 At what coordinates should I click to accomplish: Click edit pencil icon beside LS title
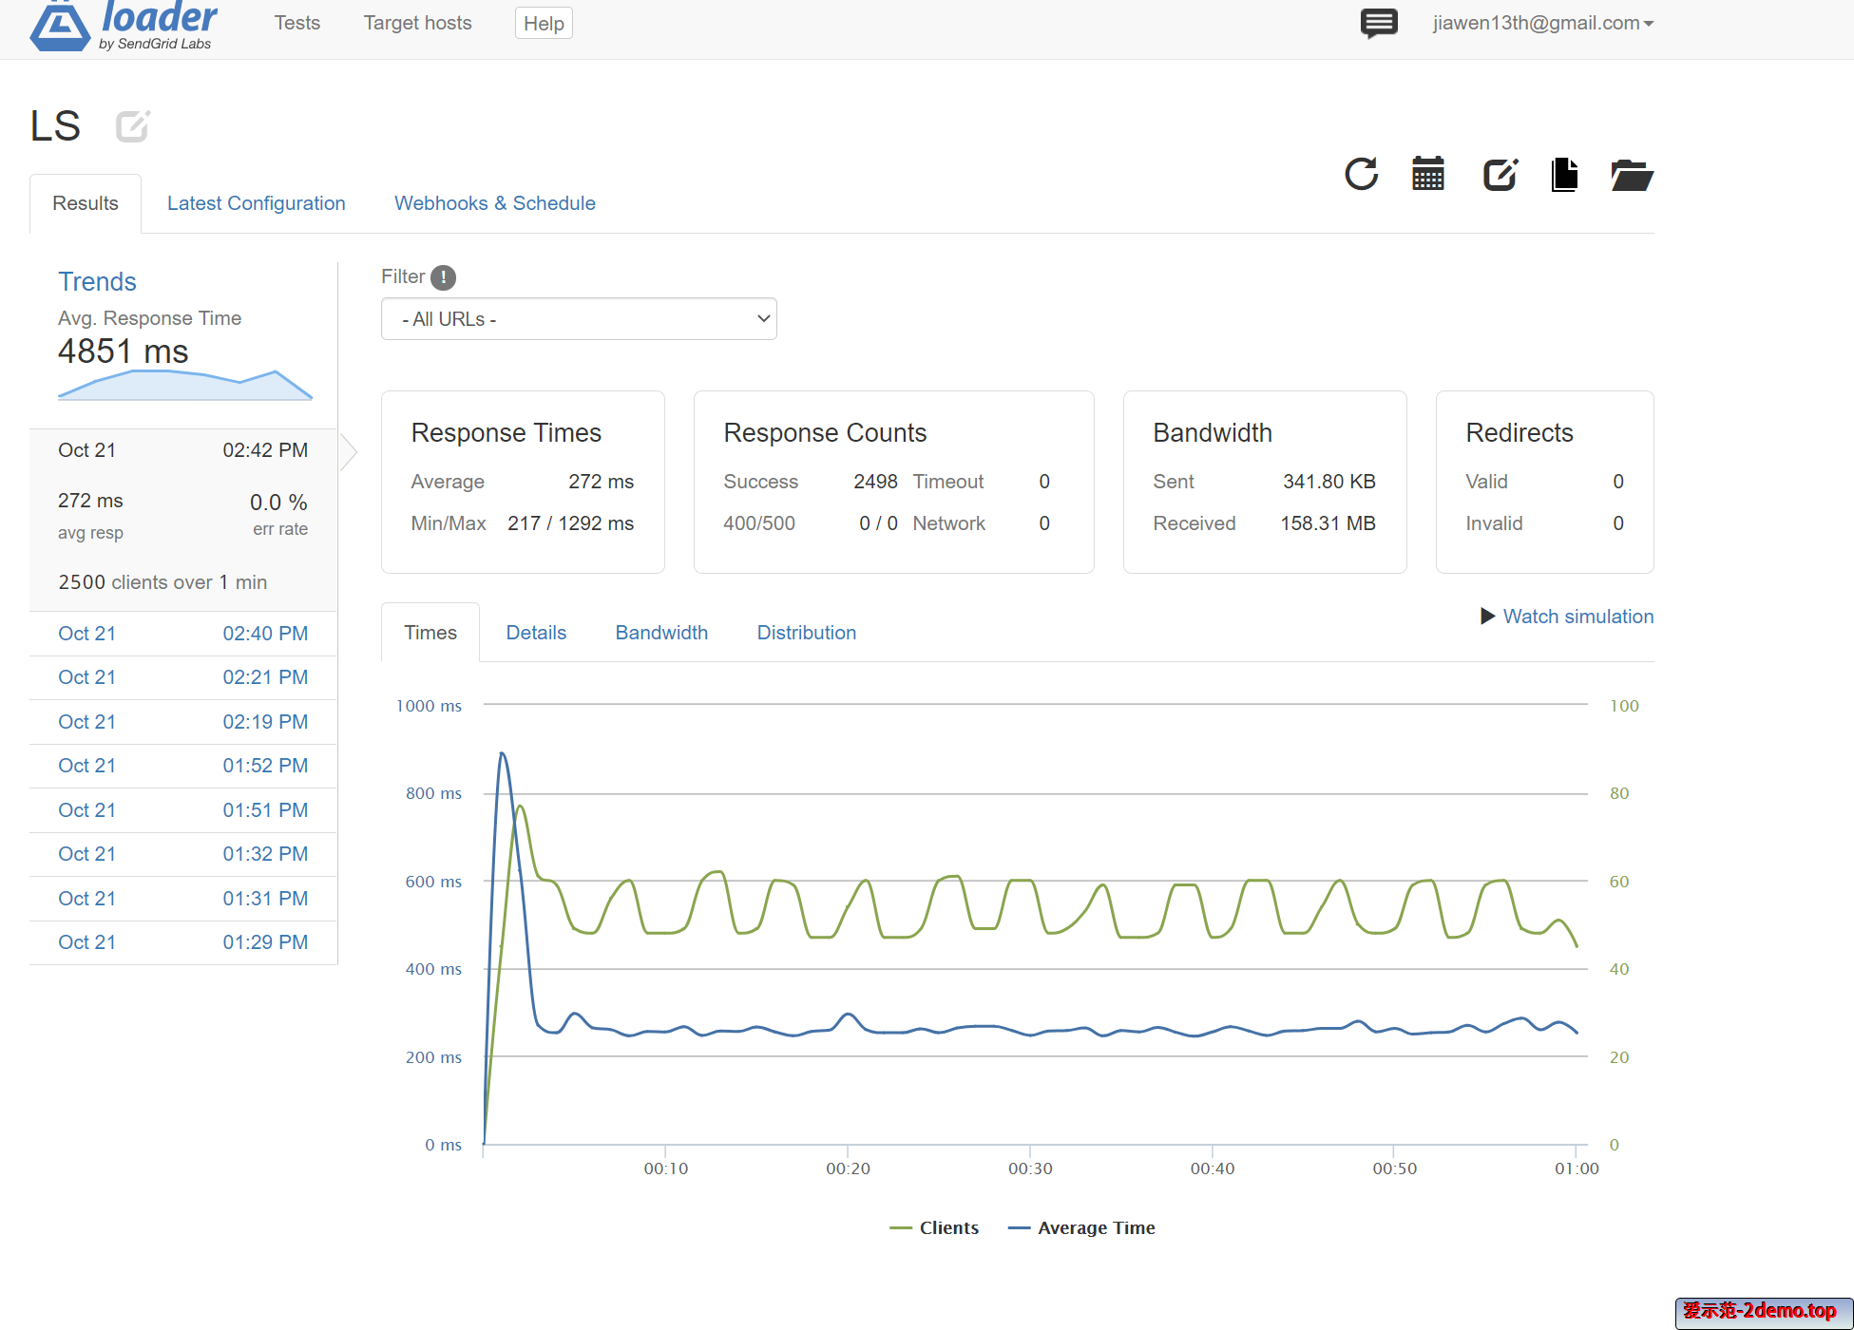(x=132, y=125)
